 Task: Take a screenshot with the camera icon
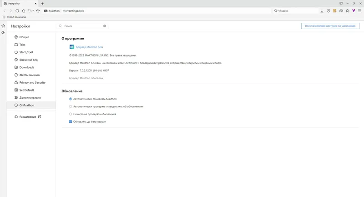(341, 10)
